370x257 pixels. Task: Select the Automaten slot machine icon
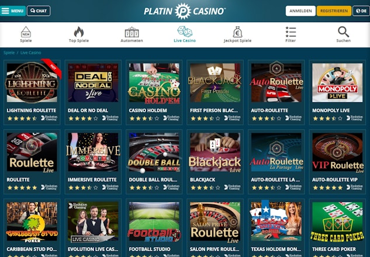click(x=132, y=32)
